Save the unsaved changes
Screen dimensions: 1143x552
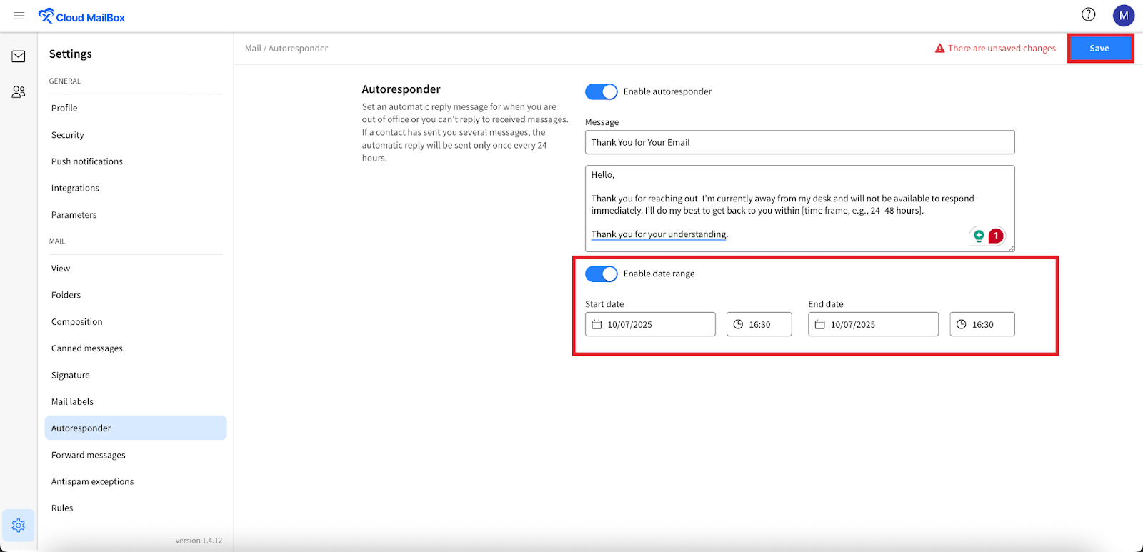pyautogui.click(x=1099, y=49)
